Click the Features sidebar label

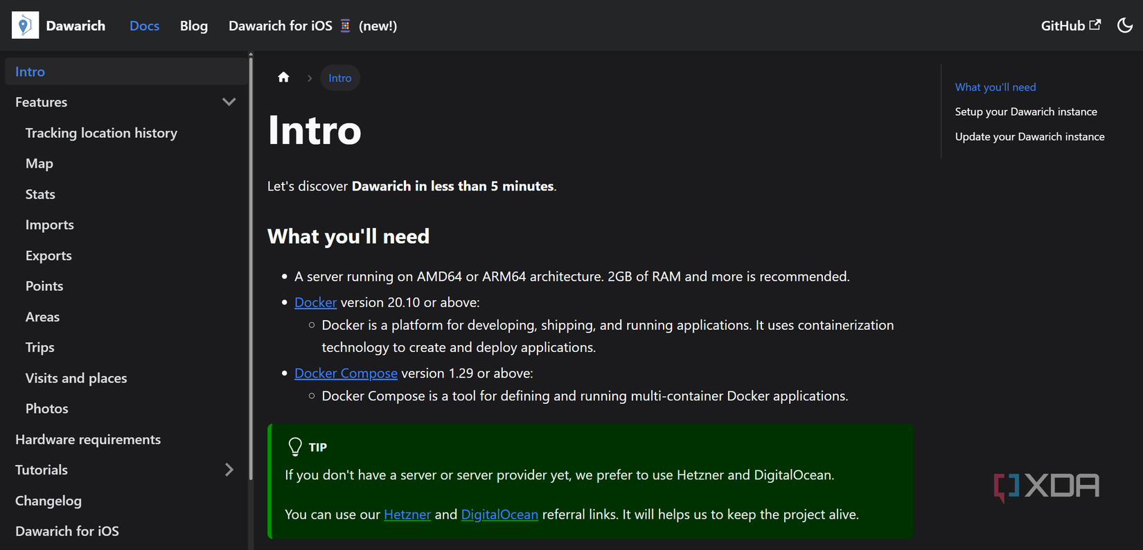(42, 102)
